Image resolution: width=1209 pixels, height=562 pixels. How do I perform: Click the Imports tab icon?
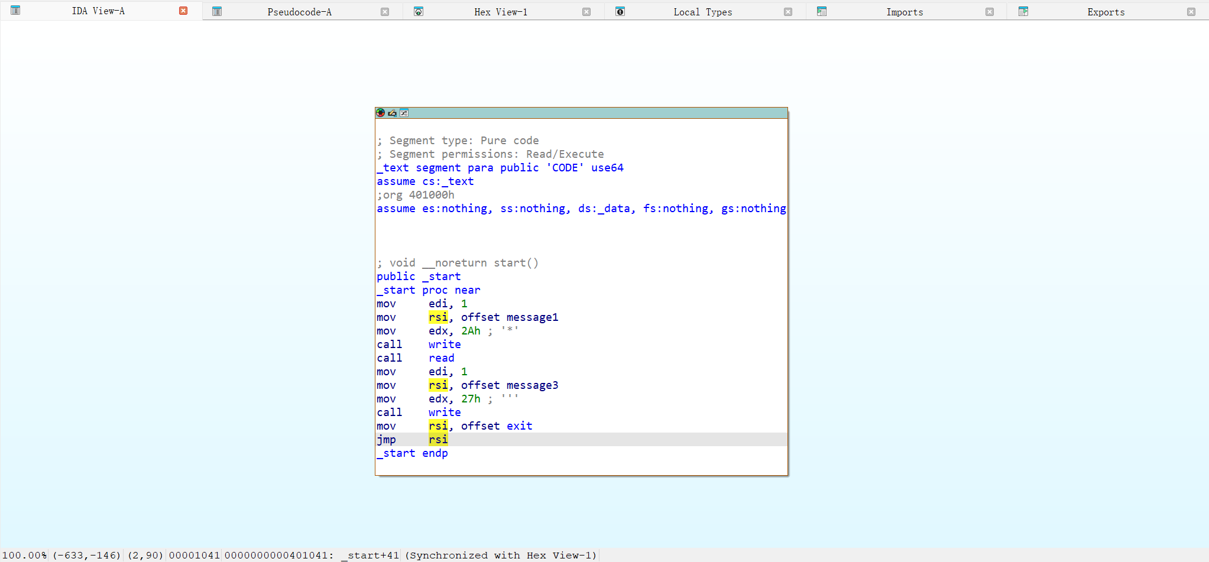[x=822, y=12]
